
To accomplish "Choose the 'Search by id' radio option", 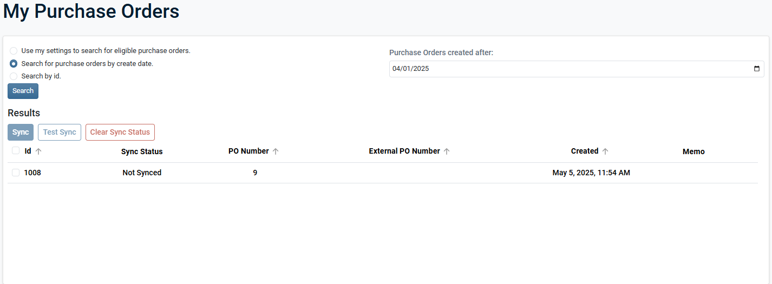I will pyautogui.click(x=14, y=76).
